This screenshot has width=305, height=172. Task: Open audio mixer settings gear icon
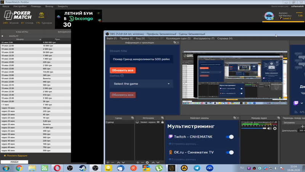pos(275,128)
